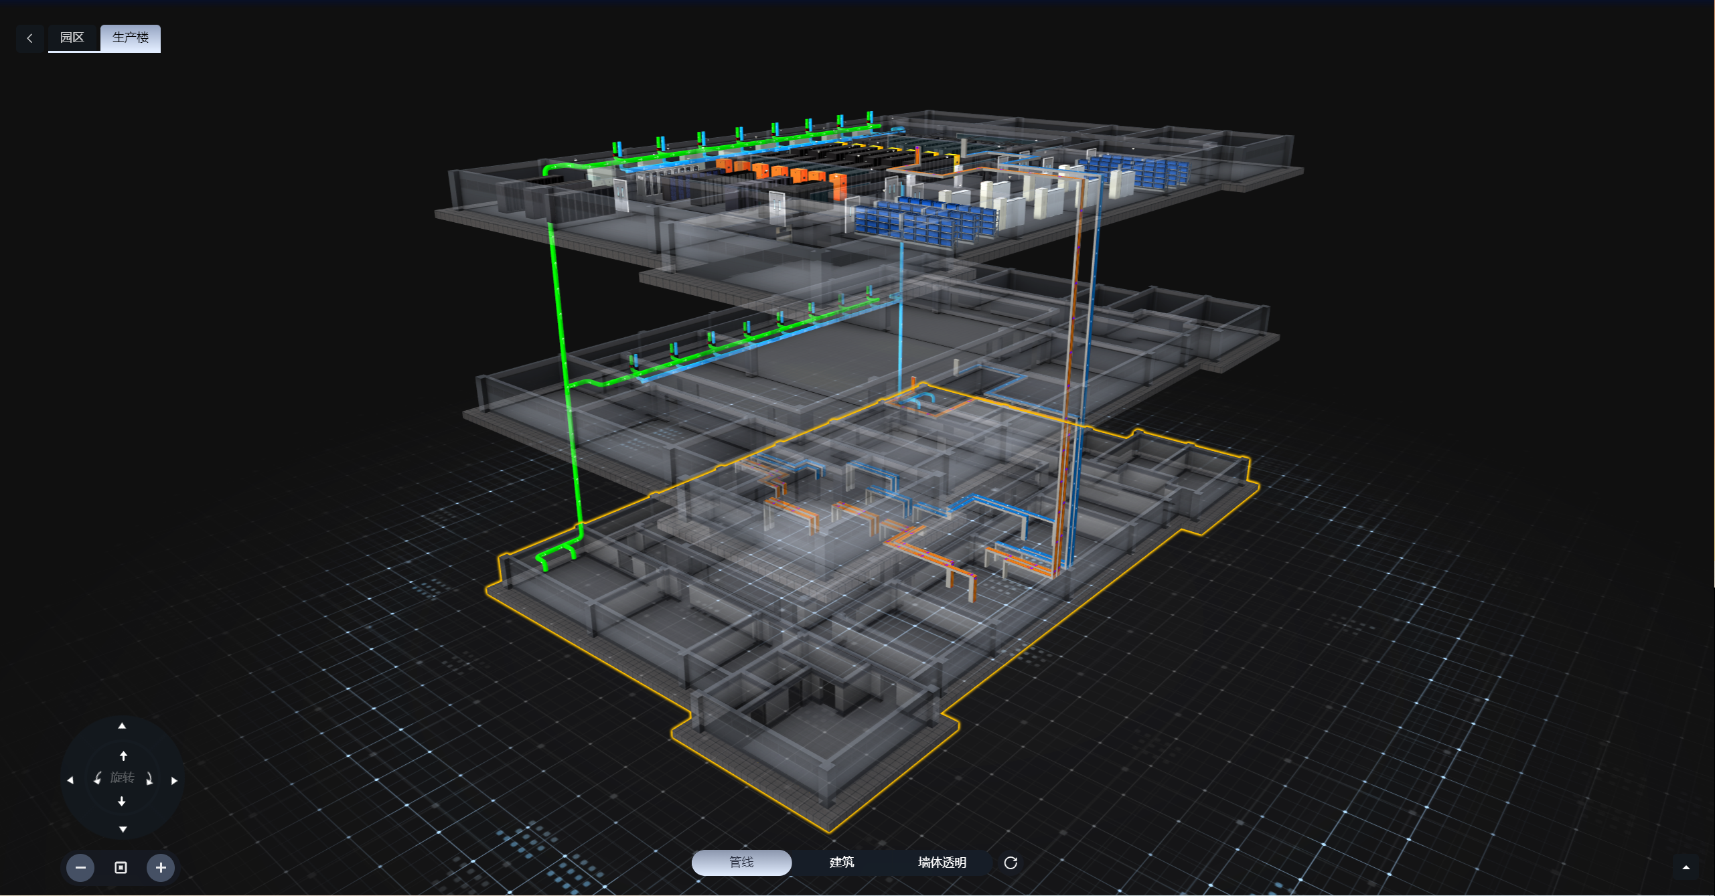Tilt the camera down with the inner down arrow
The width and height of the screenshot is (1715, 896).
coord(123,801)
